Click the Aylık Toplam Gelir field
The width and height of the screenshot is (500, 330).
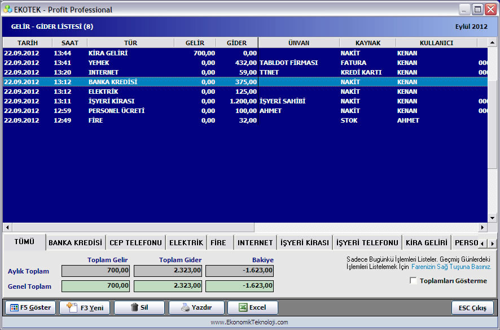96,271
